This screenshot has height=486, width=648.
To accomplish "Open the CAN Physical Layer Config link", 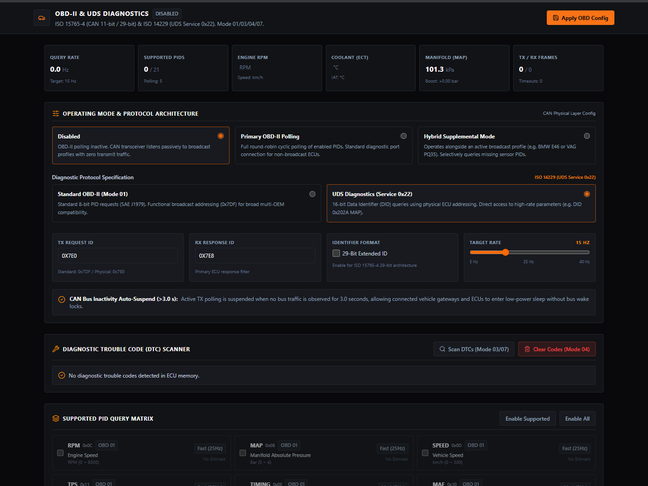I will [569, 113].
